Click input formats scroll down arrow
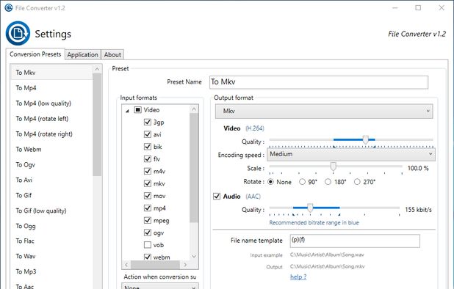 (194, 256)
